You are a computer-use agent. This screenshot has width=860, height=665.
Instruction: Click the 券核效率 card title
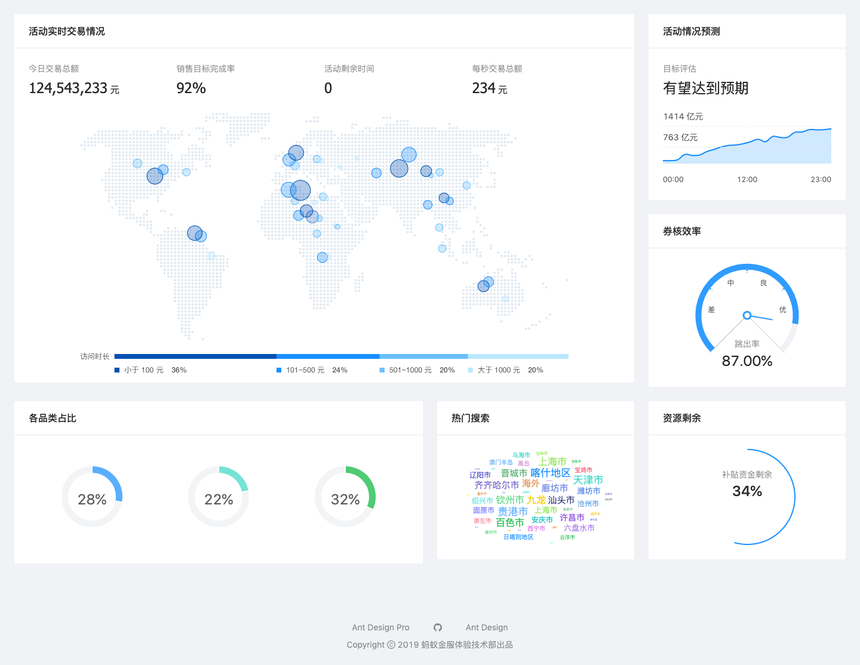(682, 231)
